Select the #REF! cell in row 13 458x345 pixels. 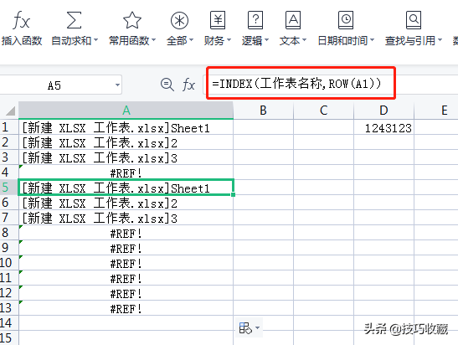coord(126,308)
